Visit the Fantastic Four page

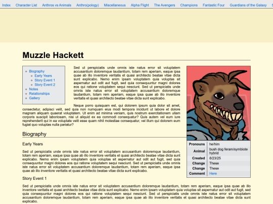pyautogui.click(x=214, y=5)
